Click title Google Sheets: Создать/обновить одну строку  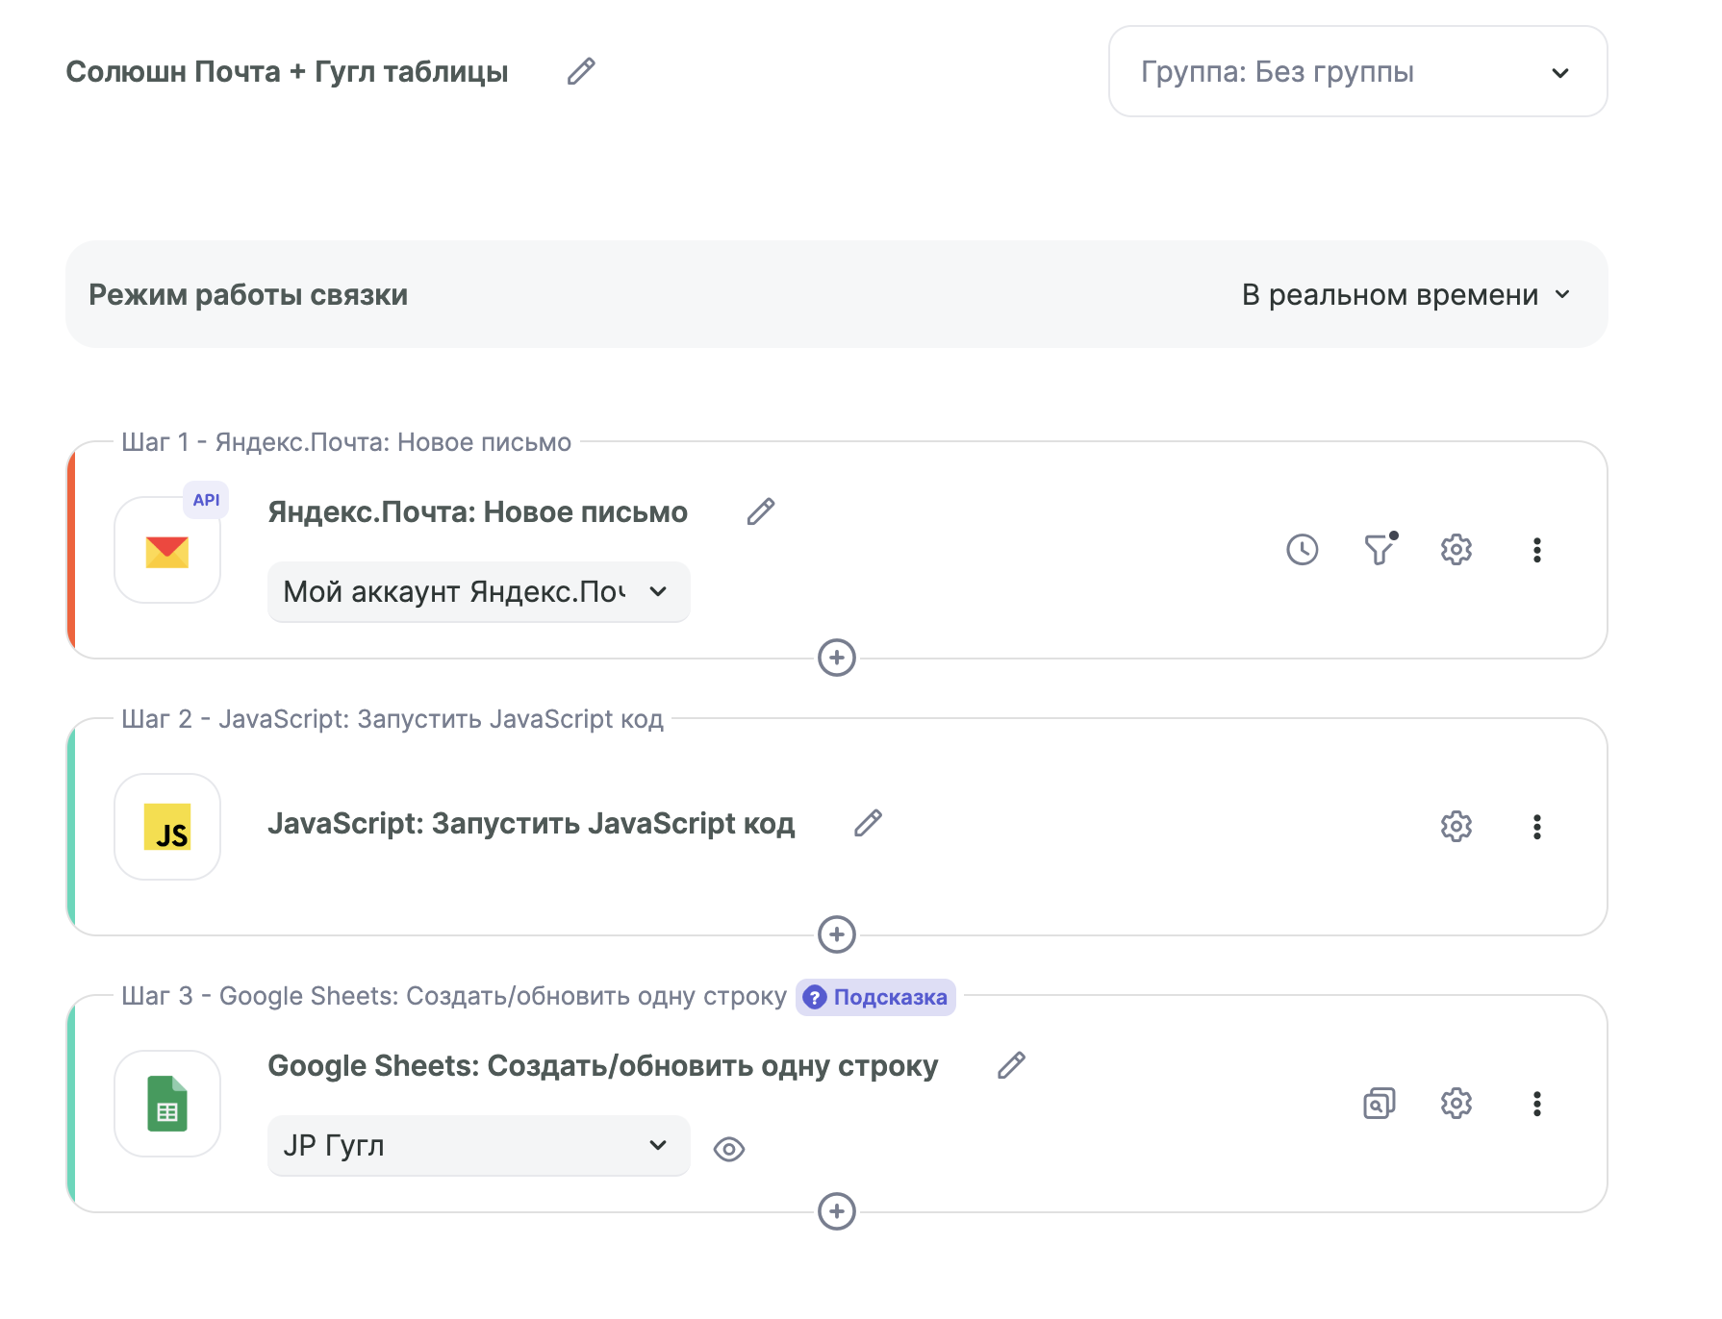(603, 1065)
